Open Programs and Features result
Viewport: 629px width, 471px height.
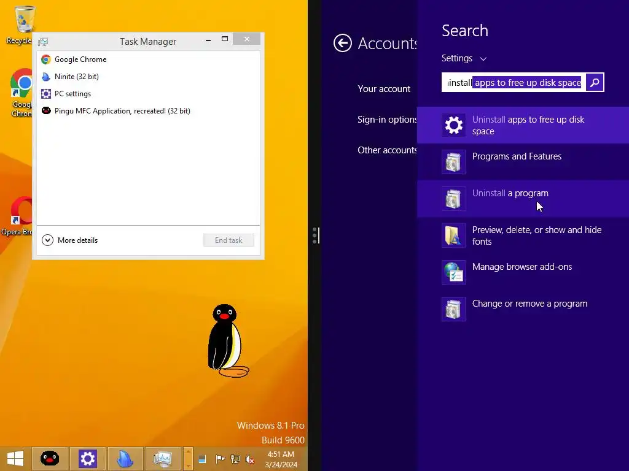tap(523, 162)
